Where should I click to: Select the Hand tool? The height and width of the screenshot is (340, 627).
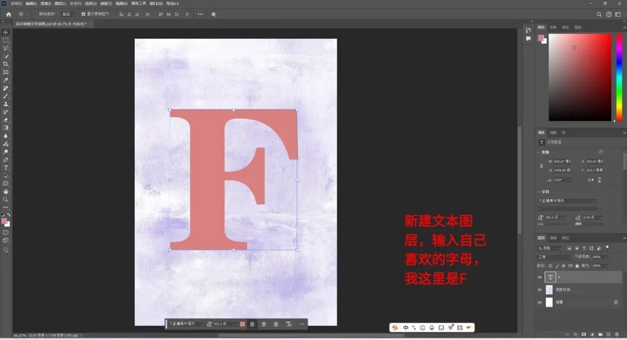coord(6,191)
